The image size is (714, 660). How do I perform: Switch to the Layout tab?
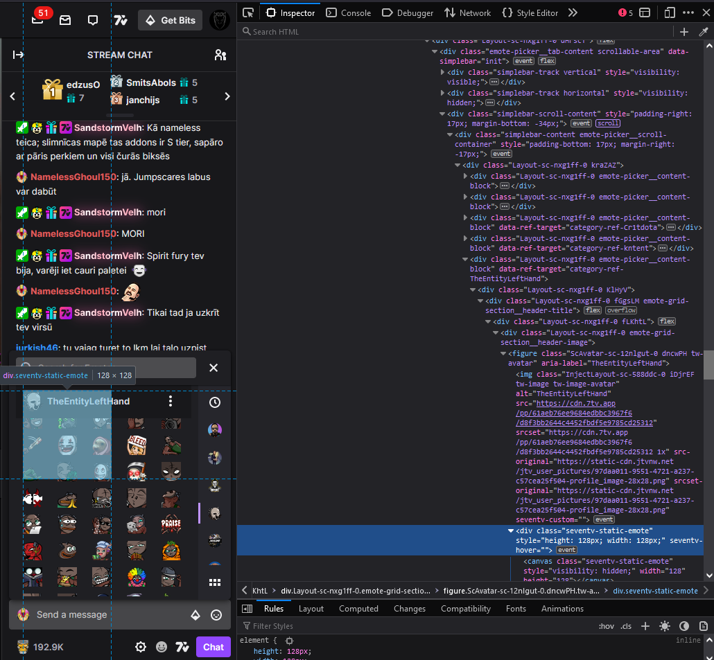(311, 609)
